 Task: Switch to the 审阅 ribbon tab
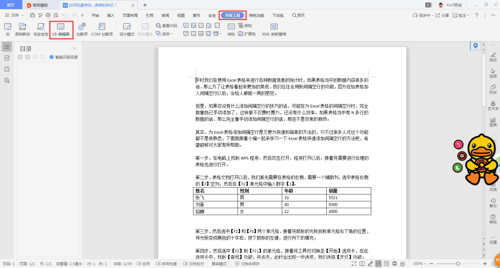point(165,15)
